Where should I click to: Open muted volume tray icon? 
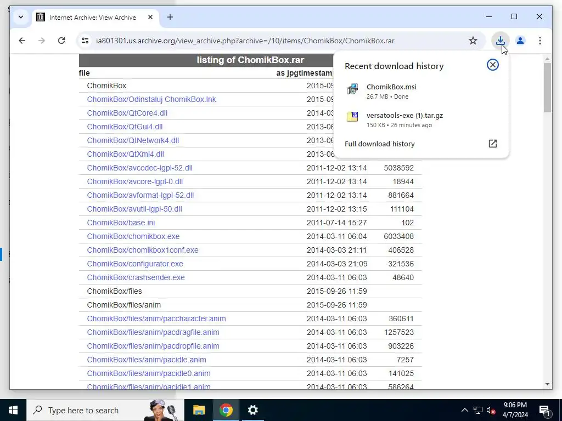click(x=491, y=410)
